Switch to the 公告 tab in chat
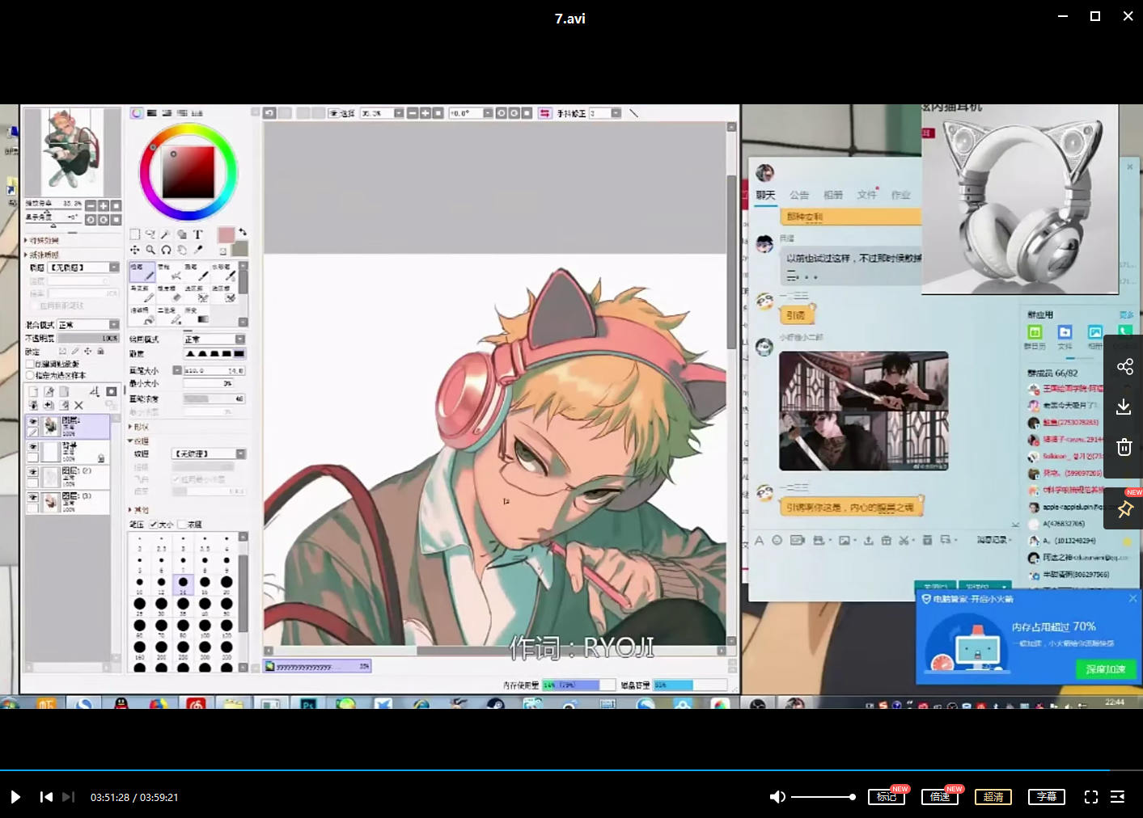This screenshot has height=818, width=1143. coord(799,195)
